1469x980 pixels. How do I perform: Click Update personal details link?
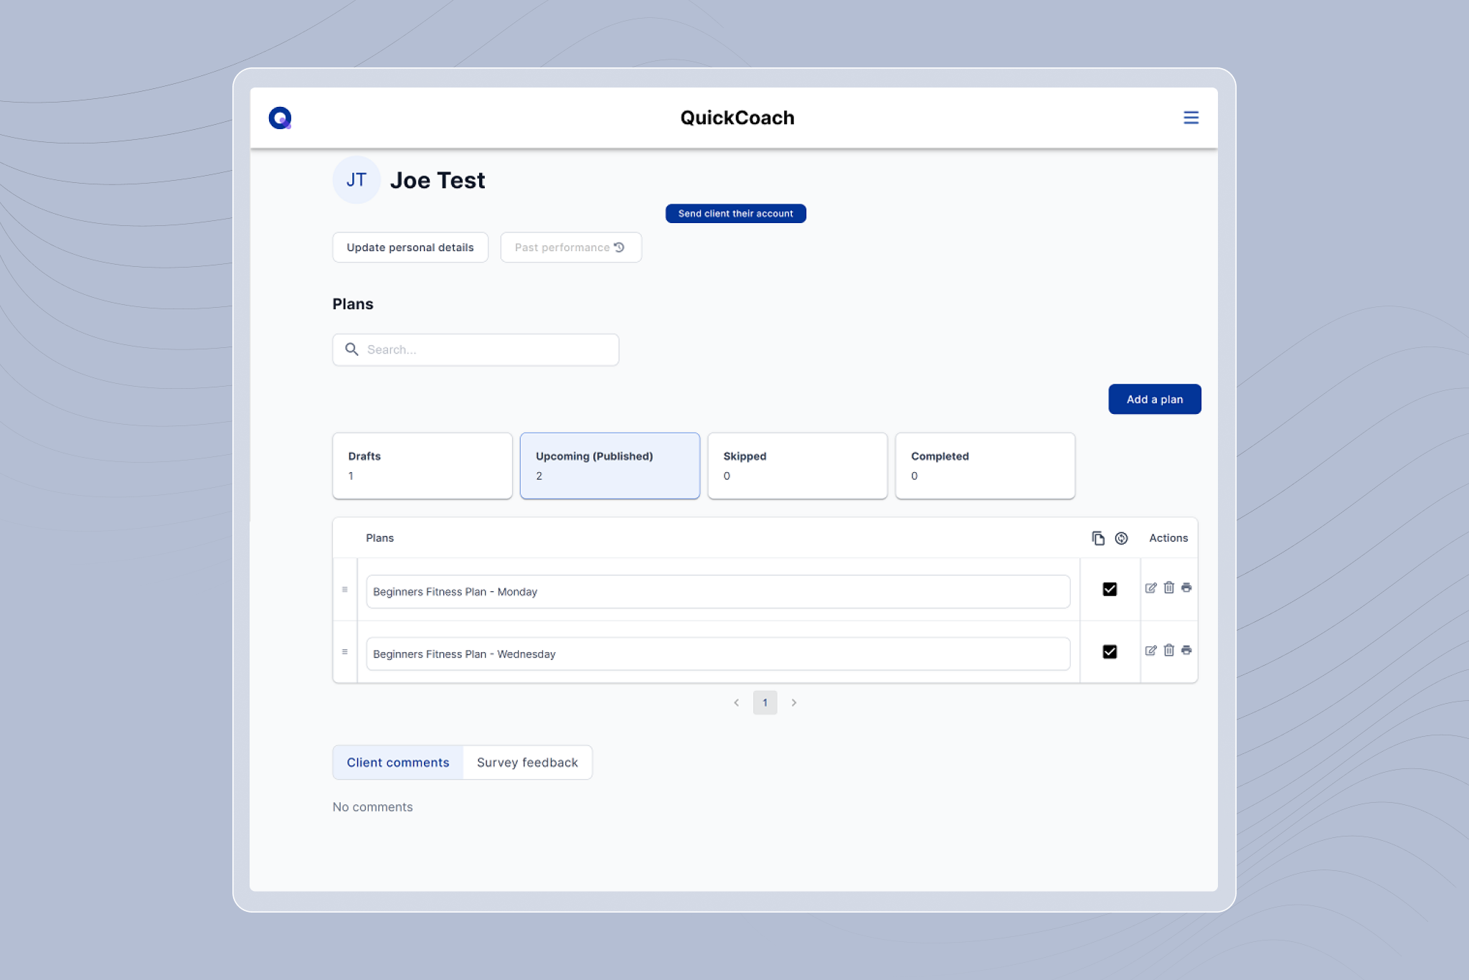[410, 246]
